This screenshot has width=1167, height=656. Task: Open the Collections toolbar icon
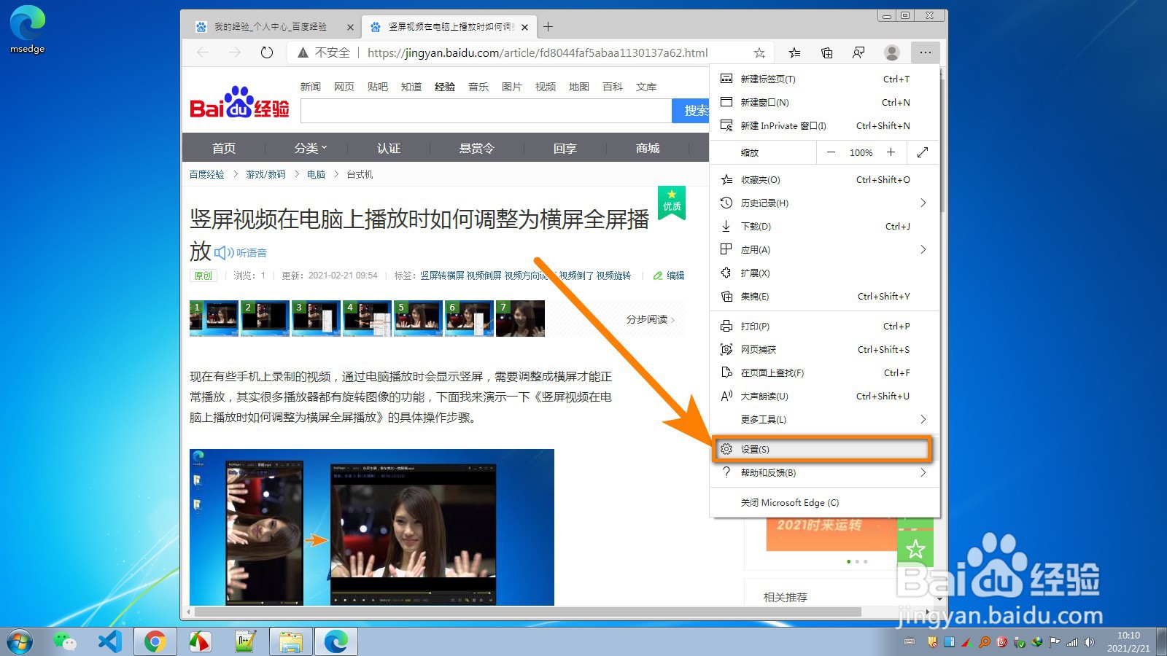826,52
